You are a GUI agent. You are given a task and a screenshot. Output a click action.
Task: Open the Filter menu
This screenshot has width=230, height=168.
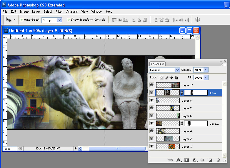coord(59,11)
